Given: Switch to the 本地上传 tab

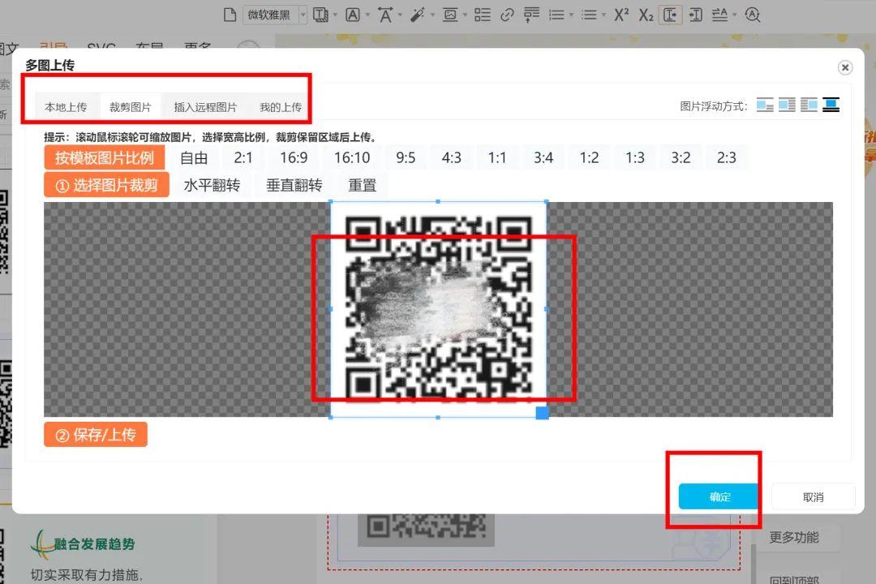Looking at the screenshot, I should click(66, 107).
